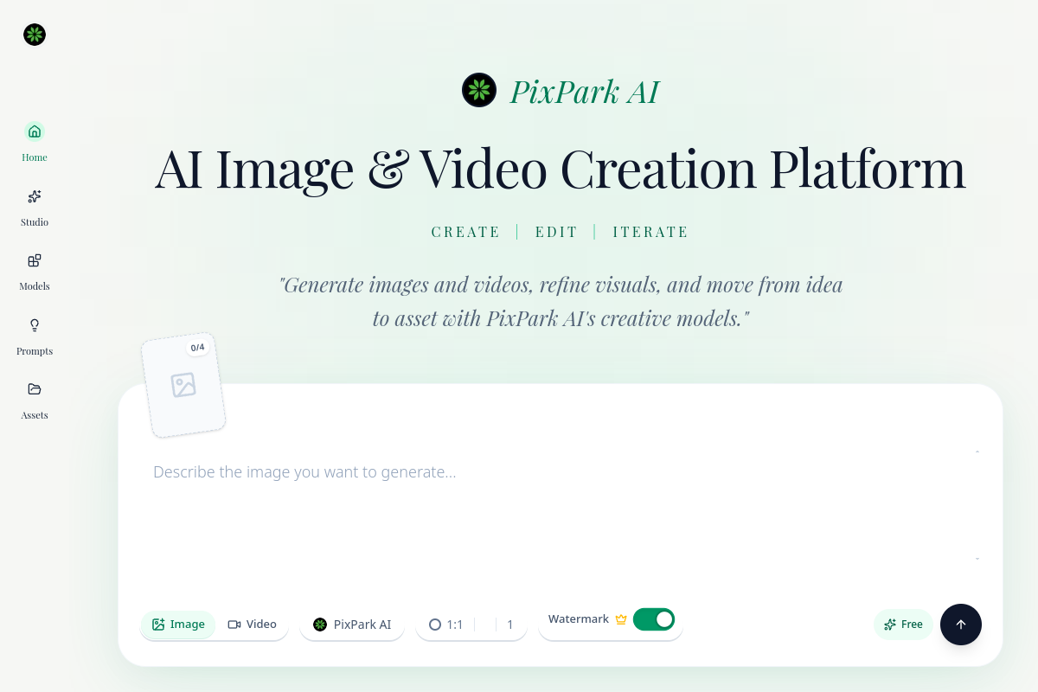Viewport: 1038px width, 692px height.
Task: Open the Assets folder section
Action: click(x=35, y=400)
